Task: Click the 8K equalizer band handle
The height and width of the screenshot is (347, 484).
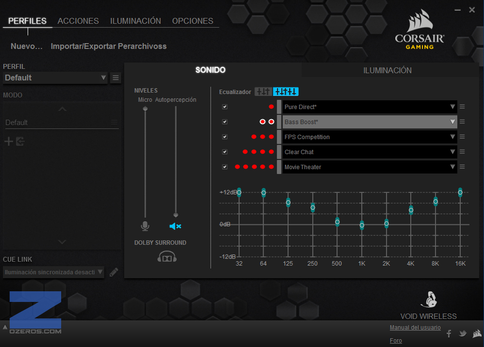Action: (435, 202)
